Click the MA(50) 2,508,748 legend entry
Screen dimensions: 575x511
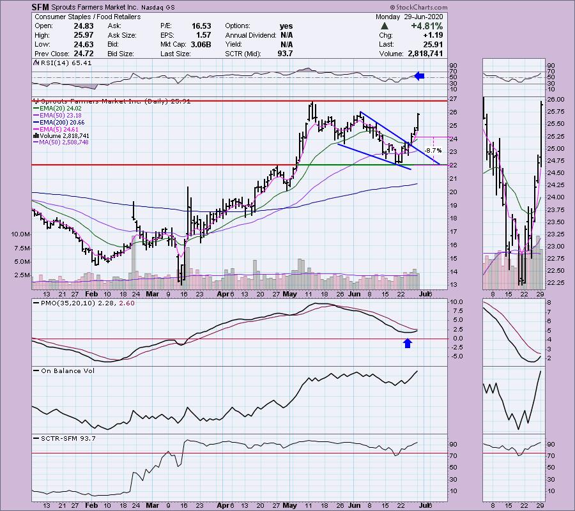[x=61, y=142]
